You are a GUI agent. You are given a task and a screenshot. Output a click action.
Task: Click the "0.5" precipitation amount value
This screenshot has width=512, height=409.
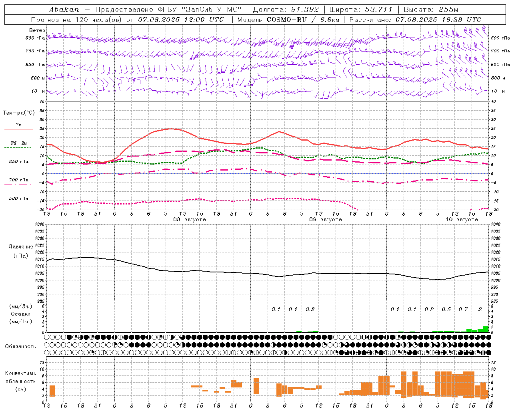[x=446, y=309]
